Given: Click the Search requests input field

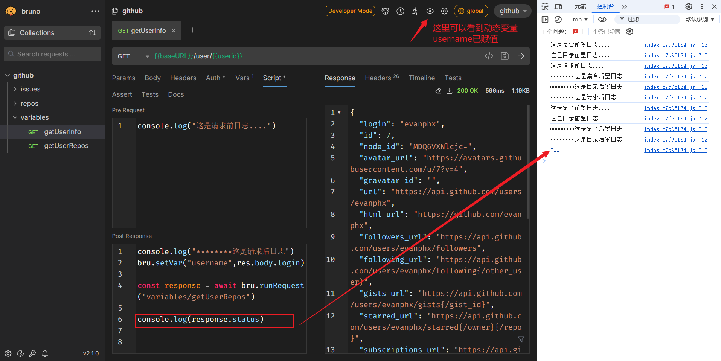Looking at the screenshot, I should coord(53,54).
